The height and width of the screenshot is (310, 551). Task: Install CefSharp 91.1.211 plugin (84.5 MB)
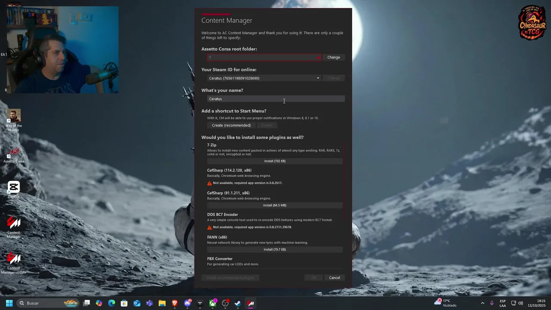pyautogui.click(x=275, y=205)
